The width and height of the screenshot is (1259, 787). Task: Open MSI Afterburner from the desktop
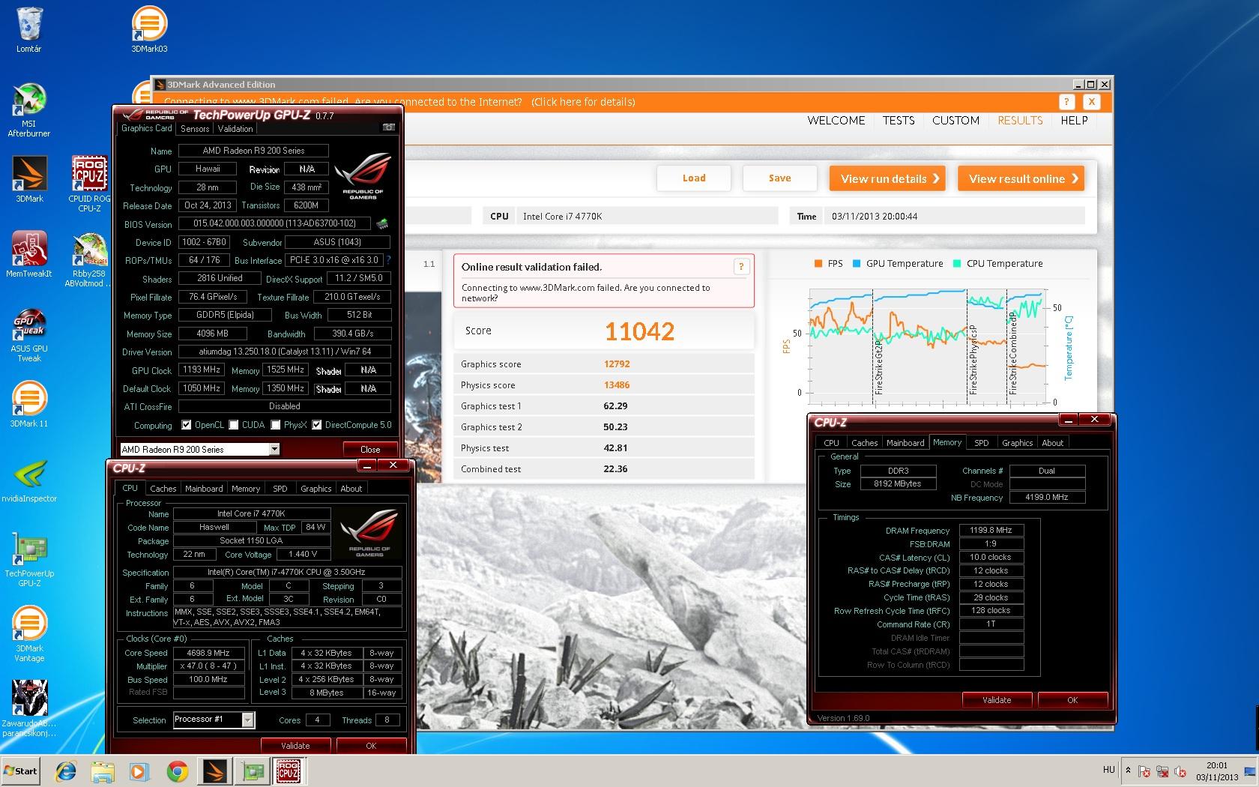[x=28, y=110]
